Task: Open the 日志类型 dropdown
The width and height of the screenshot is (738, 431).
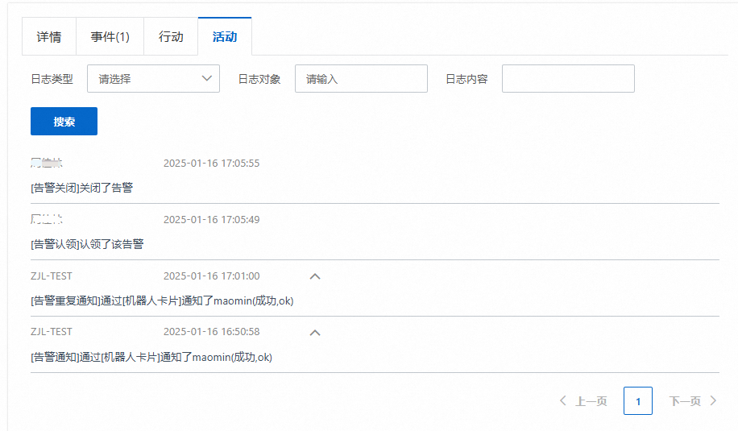Action: pos(153,79)
